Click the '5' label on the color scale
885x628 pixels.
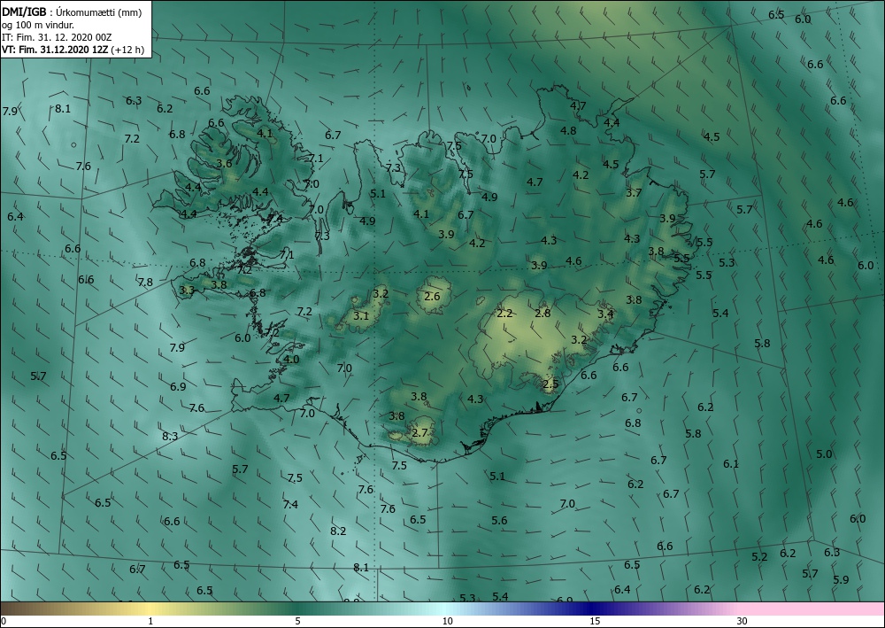click(x=297, y=621)
